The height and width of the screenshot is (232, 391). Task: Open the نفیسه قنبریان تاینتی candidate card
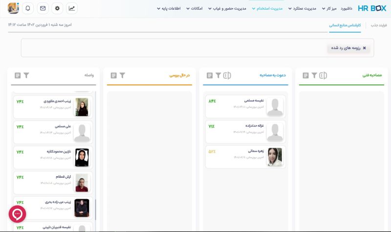pos(53,227)
